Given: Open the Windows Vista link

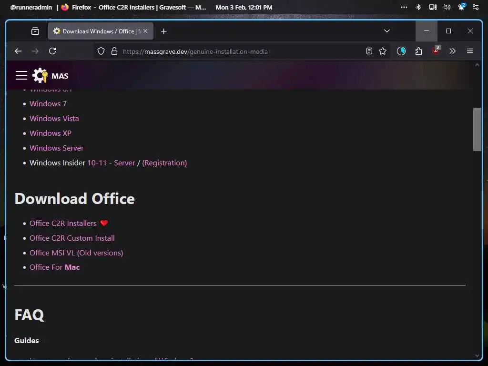Looking at the screenshot, I should [54, 119].
